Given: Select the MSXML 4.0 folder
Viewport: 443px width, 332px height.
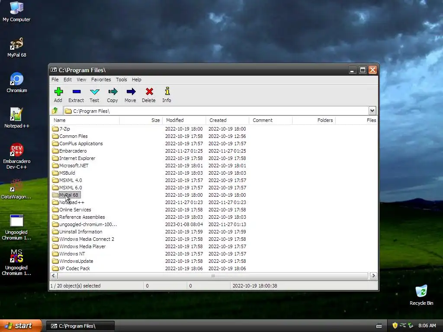Looking at the screenshot, I should [71, 180].
